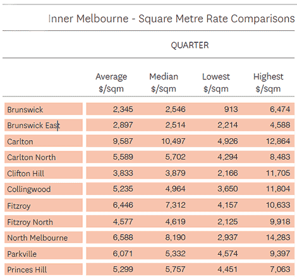Screen dimensions: 297x277
Task: Click the North Melbourne suburb cell
Action: click(x=44, y=237)
